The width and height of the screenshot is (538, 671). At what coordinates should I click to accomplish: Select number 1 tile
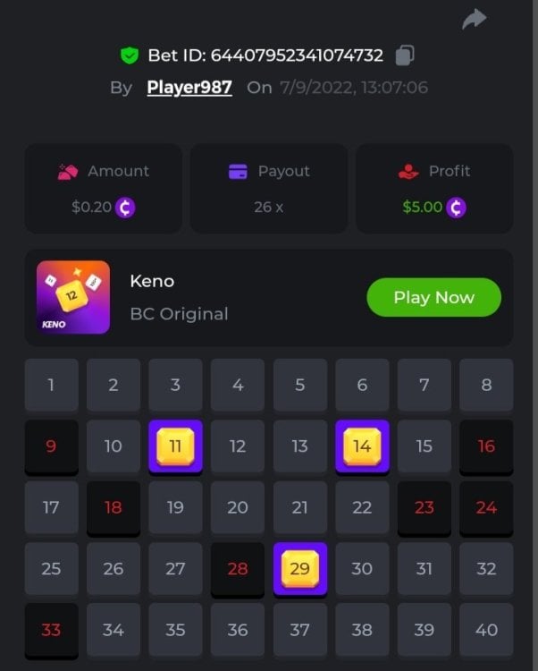click(x=51, y=385)
